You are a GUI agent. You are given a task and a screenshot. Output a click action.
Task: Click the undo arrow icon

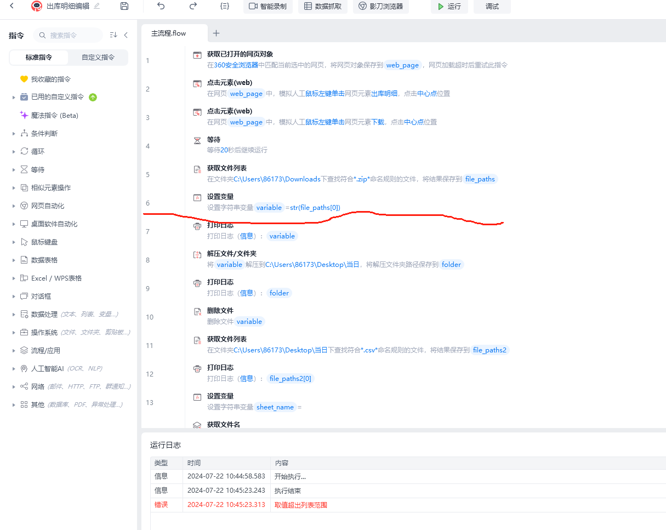[161, 6]
